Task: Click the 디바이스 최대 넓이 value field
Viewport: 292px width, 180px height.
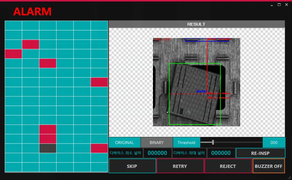Action: [x=221, y=153]
